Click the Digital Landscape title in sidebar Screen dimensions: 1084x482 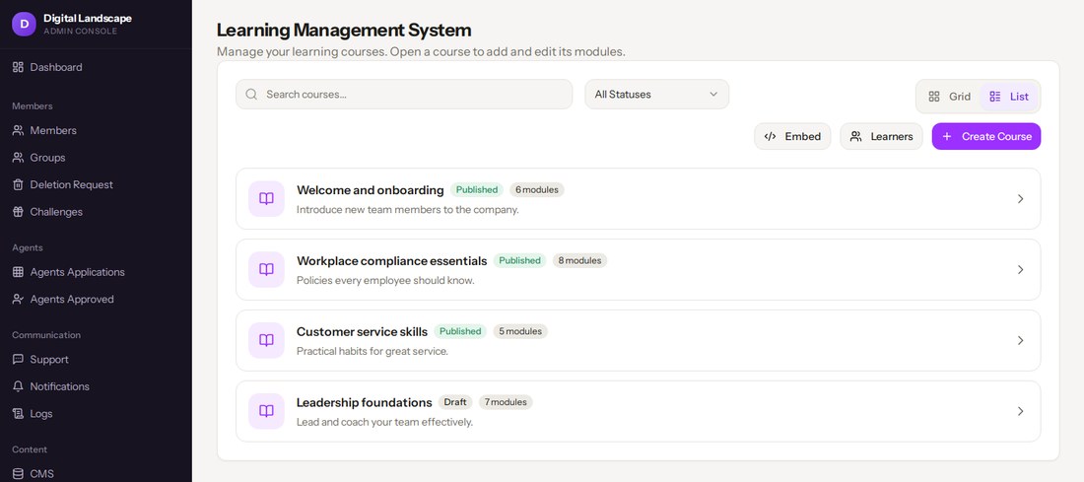pos(87,19)
